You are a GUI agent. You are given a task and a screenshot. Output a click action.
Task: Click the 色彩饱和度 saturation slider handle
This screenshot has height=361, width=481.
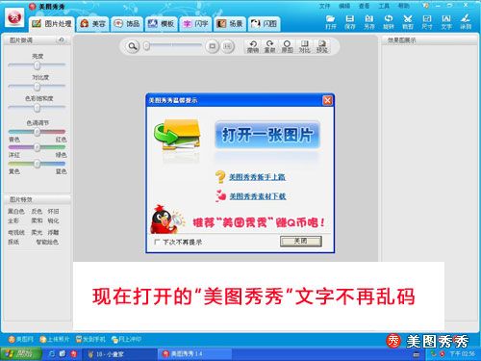[38, 108]
